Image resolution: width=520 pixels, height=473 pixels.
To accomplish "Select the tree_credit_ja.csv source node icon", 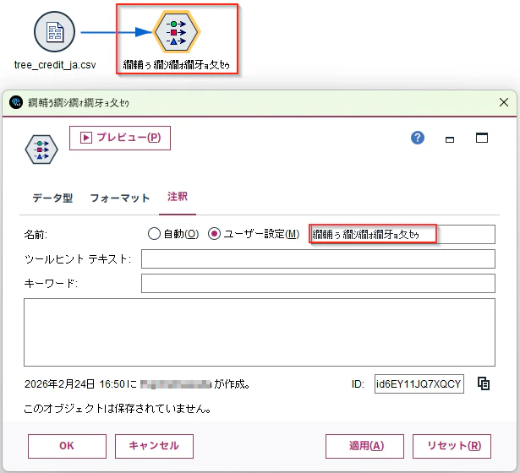I will [54, 32].
